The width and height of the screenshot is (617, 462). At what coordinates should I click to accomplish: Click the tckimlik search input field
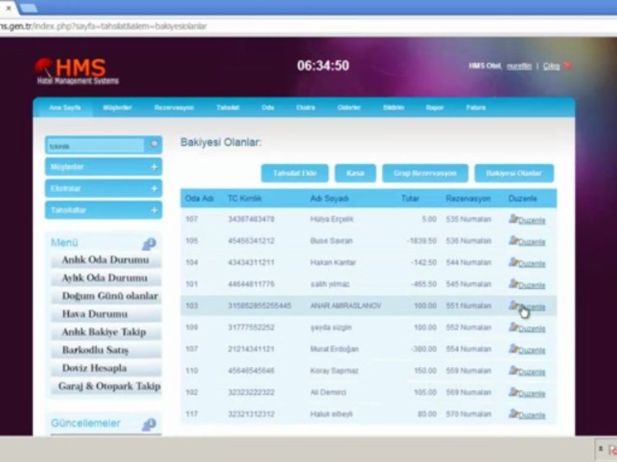coord(96,146)
